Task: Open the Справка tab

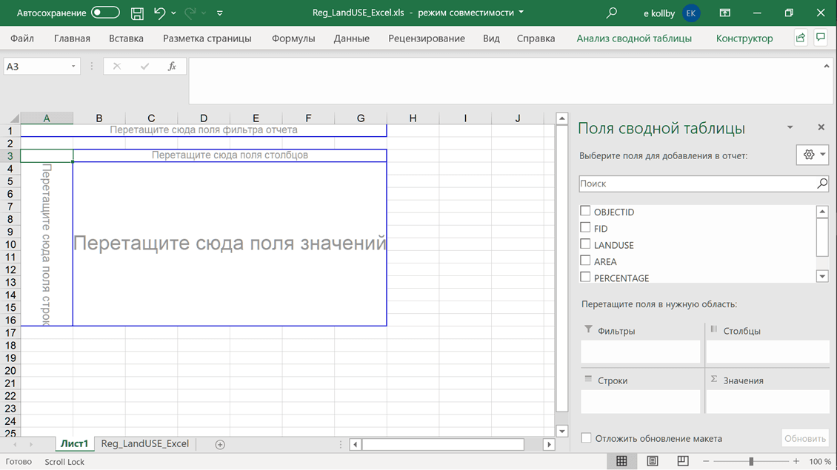Action: click(536, 38)
